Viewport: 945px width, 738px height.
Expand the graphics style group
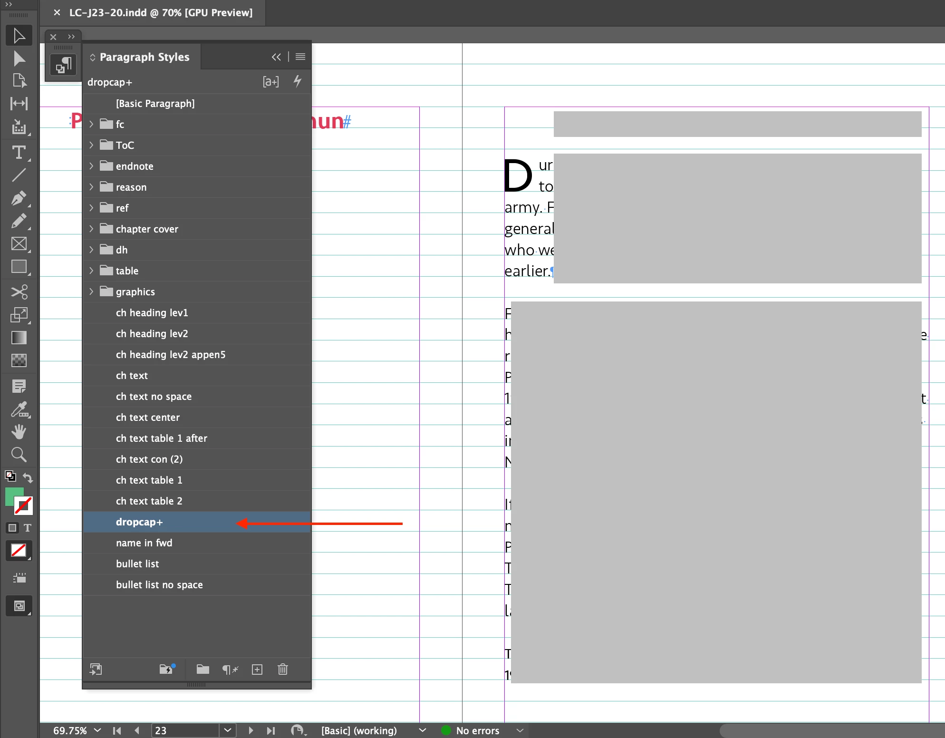pyautogui.click(x=91, y=291)
